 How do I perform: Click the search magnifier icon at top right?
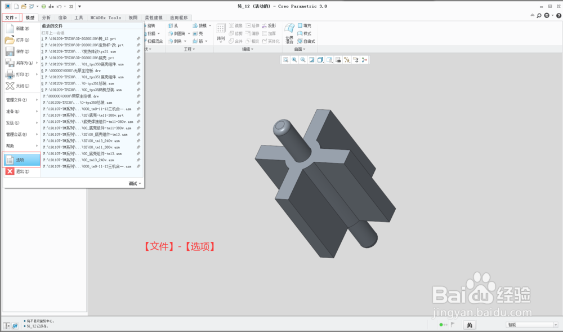[x=539, y=16]
